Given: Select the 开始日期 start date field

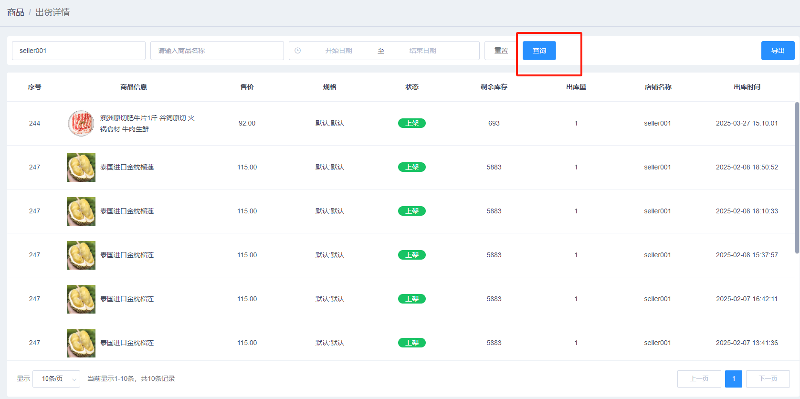Looking at the screenshot, I should (x=339, y=51).
